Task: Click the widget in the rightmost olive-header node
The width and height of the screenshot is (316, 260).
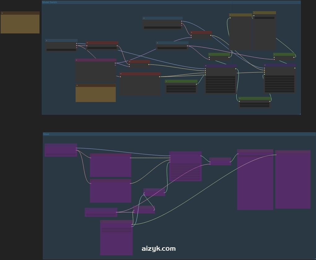Action: pyautogui.click(x=264, y=18)
